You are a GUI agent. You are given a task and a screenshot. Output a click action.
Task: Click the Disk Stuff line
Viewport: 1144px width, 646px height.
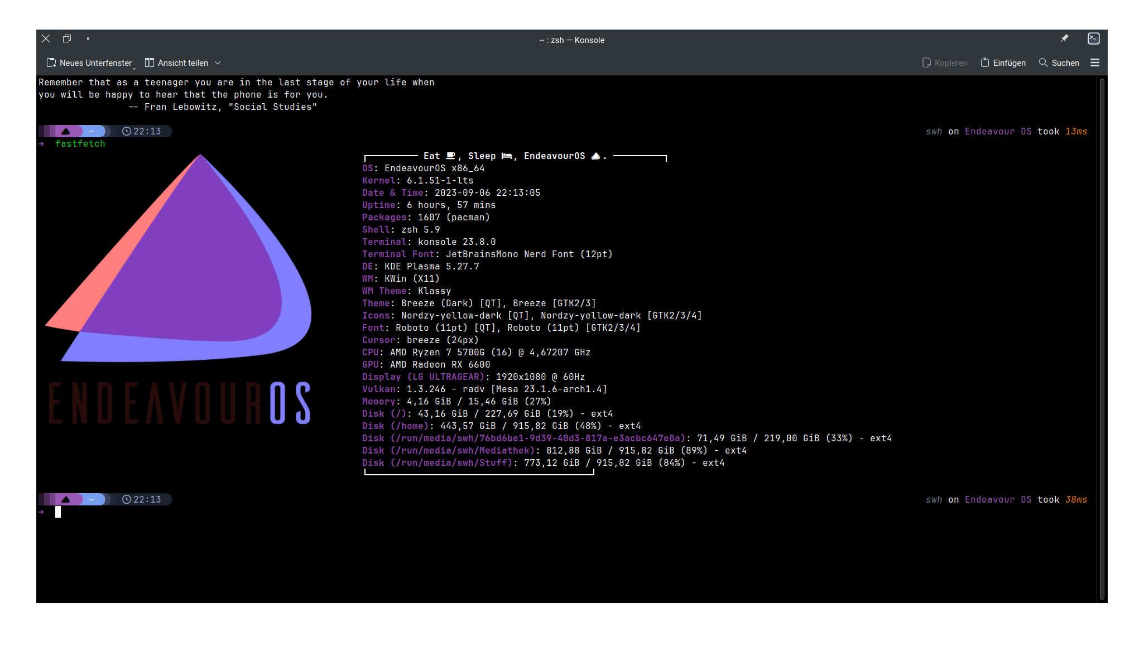click(543, 463)
